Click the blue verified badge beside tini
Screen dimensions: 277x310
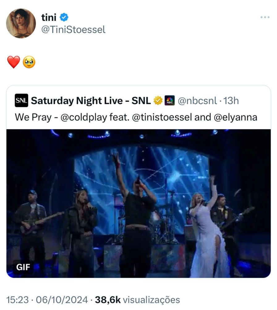(64, 18)
